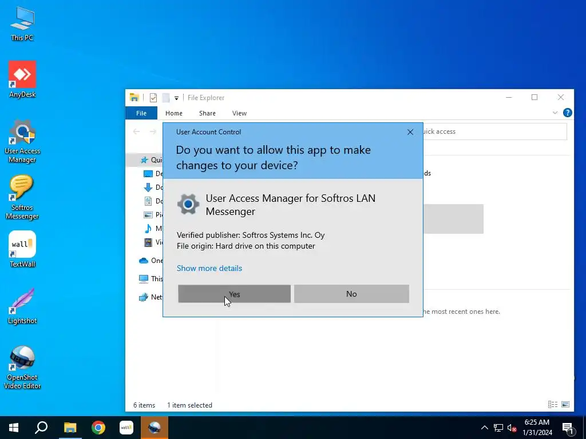Click '1 item selected' status text
586x439 pixels.
[x=189, y=405]
